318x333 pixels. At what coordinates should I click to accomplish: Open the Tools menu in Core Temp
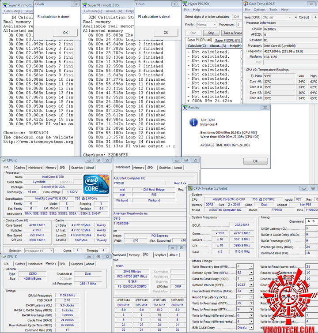273,10
